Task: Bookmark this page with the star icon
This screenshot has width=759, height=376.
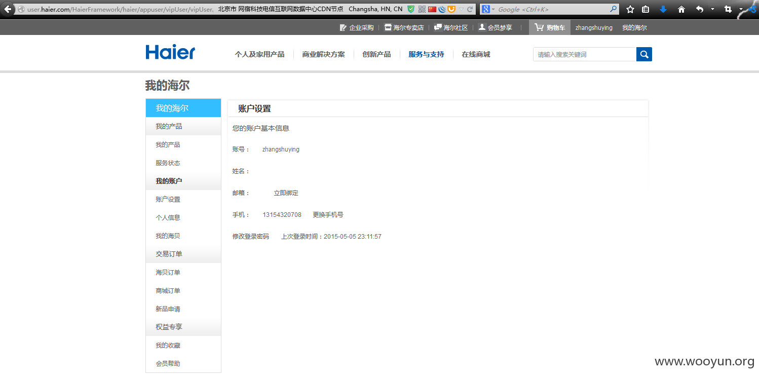Action: [630, 9]
